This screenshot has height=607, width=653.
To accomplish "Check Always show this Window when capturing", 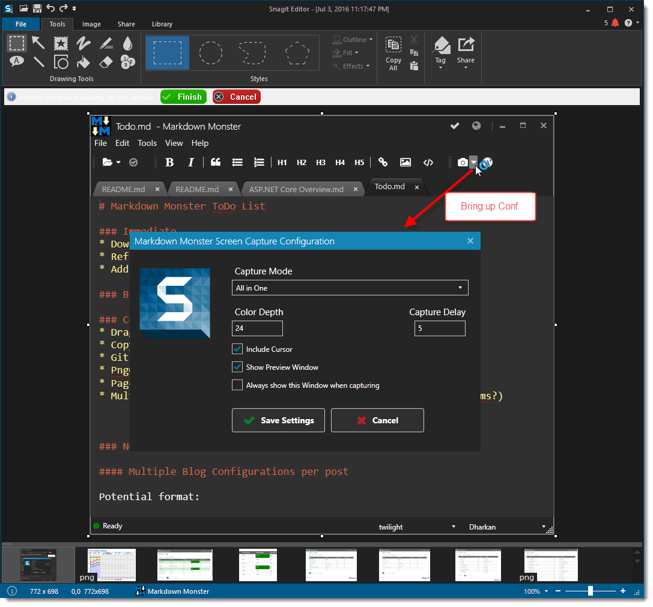I will 237,385.
